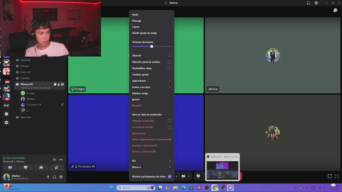Create invite for Minecraft channel
The image size is (342, 192).
(x=59, y=84)
